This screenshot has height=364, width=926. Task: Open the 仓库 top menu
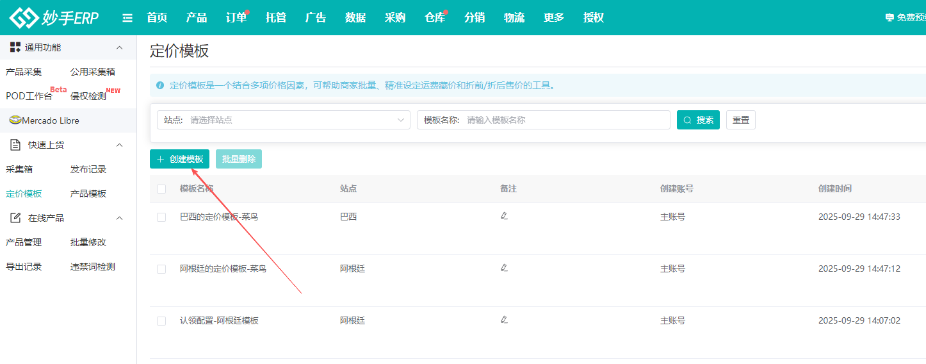click(x=435, y=18)
